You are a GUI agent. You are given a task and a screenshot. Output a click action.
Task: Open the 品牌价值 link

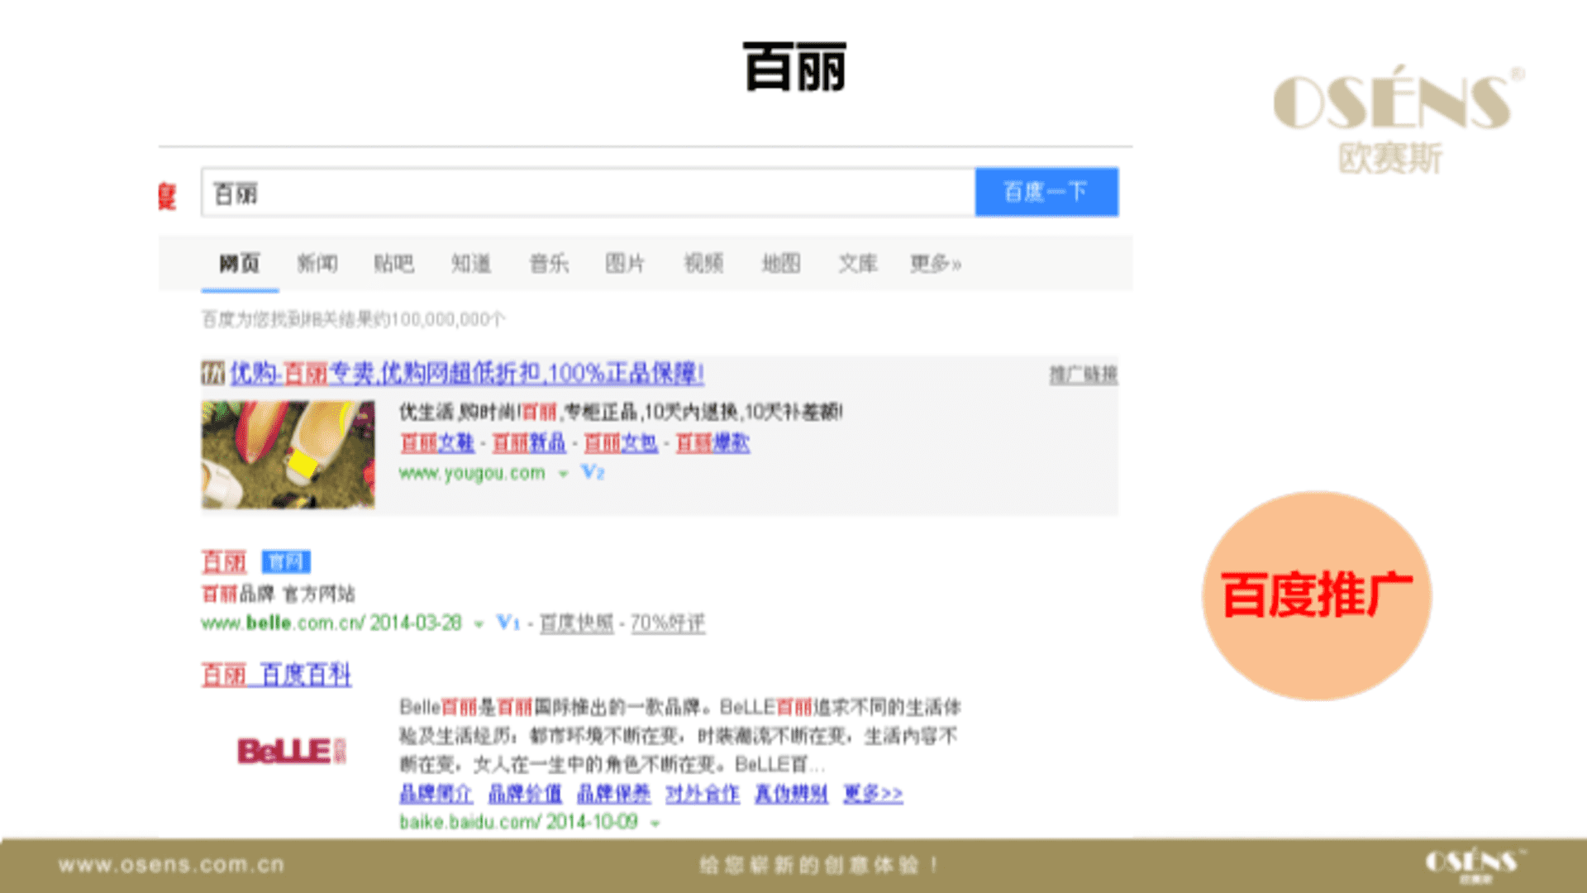pos(525,794)
